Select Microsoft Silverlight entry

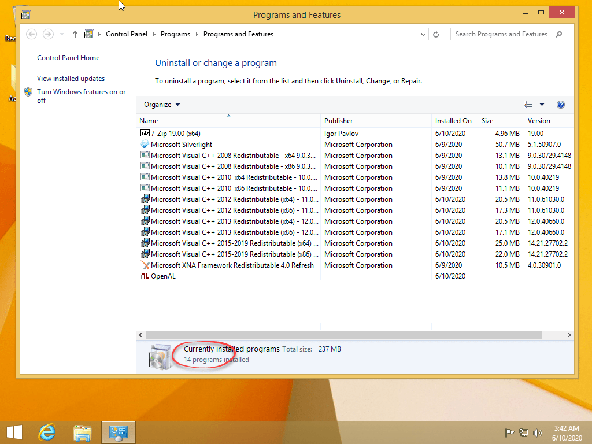(182, 144)
